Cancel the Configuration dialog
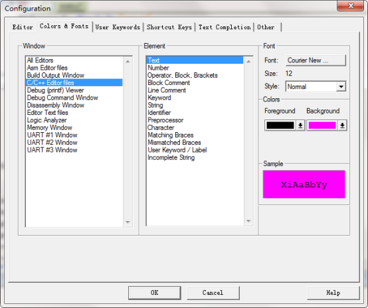The width and height of the screenshot is (368, 308). pyautogui.click(x=213, y=293)
